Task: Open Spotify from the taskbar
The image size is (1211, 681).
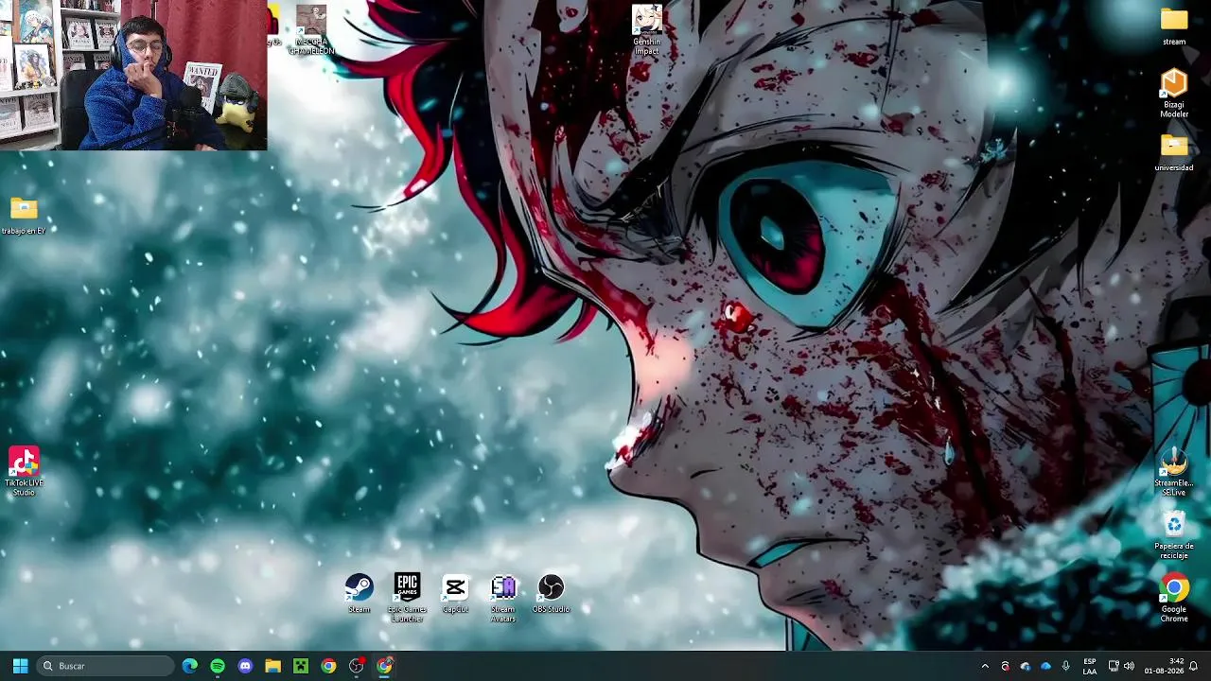Action: (218, 666)
